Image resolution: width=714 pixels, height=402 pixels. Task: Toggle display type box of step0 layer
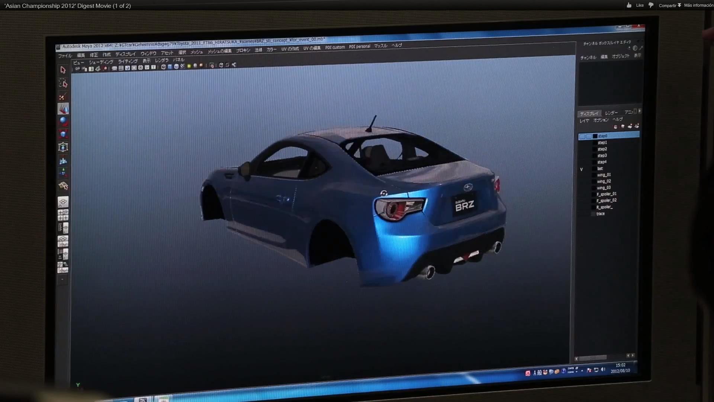coord(588,137)
